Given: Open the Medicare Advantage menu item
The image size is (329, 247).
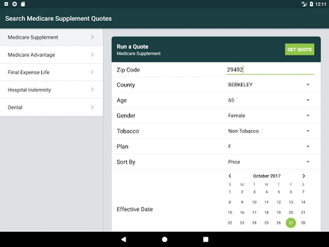Looking at the screenshot, I should click(52, 55).
